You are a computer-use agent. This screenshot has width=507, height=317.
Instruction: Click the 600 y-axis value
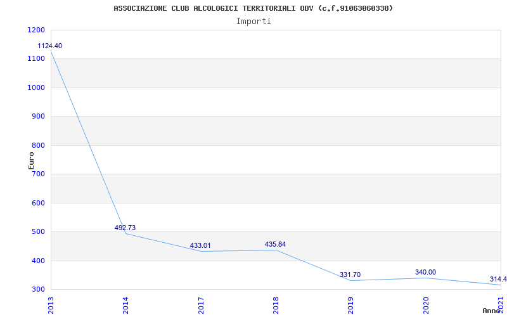click(39, 203)
